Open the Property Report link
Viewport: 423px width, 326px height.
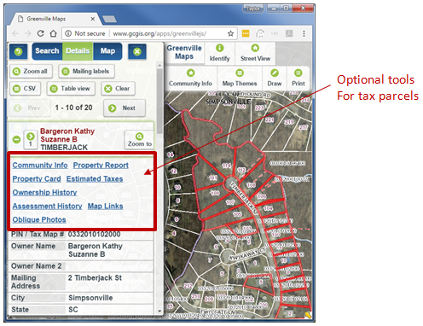(x=101, y=166)
